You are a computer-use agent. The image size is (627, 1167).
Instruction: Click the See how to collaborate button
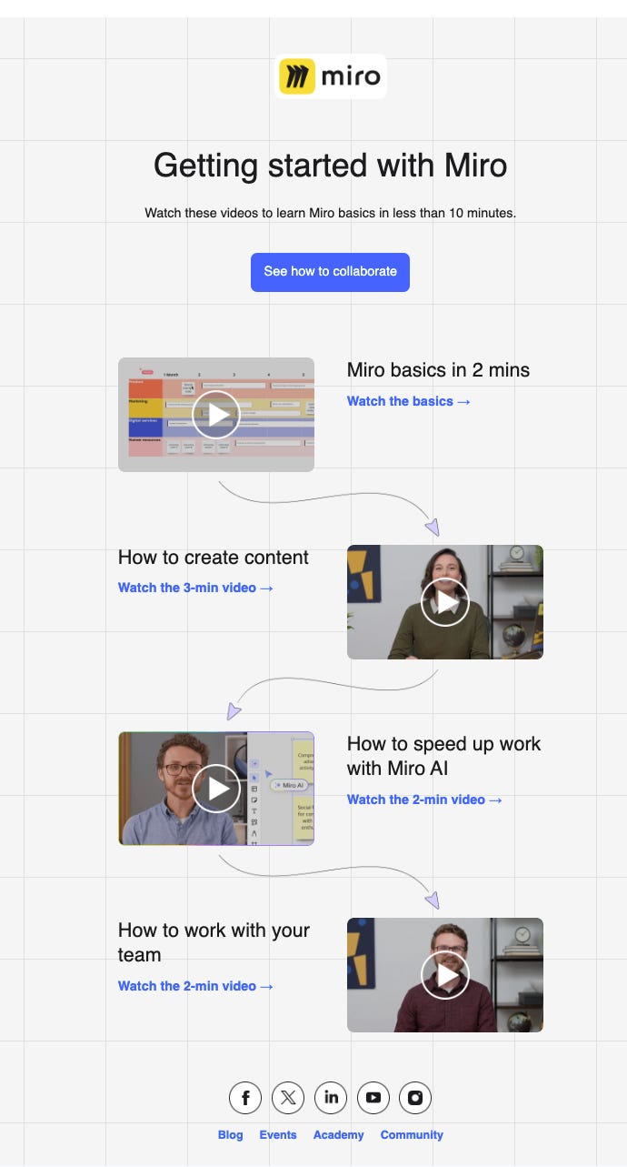coord(330,272)
